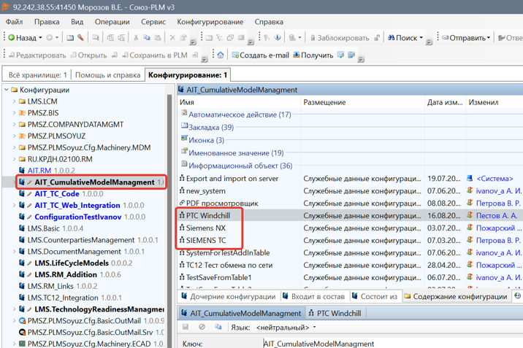
Task: Collapse the Конфигурации root node
Action: (x=6, y=90)
